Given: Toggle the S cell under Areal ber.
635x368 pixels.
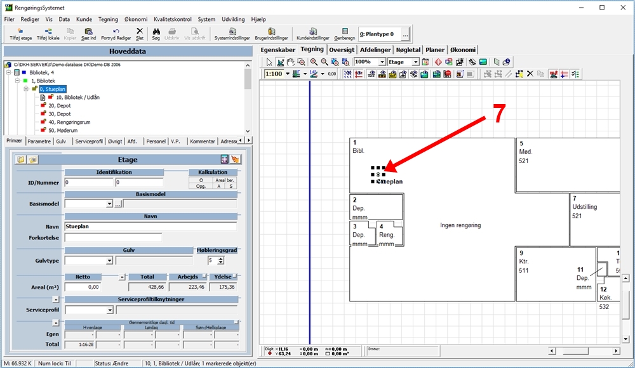Looking at the screenshot, I should pyautogui.click(x=231, y=187).
